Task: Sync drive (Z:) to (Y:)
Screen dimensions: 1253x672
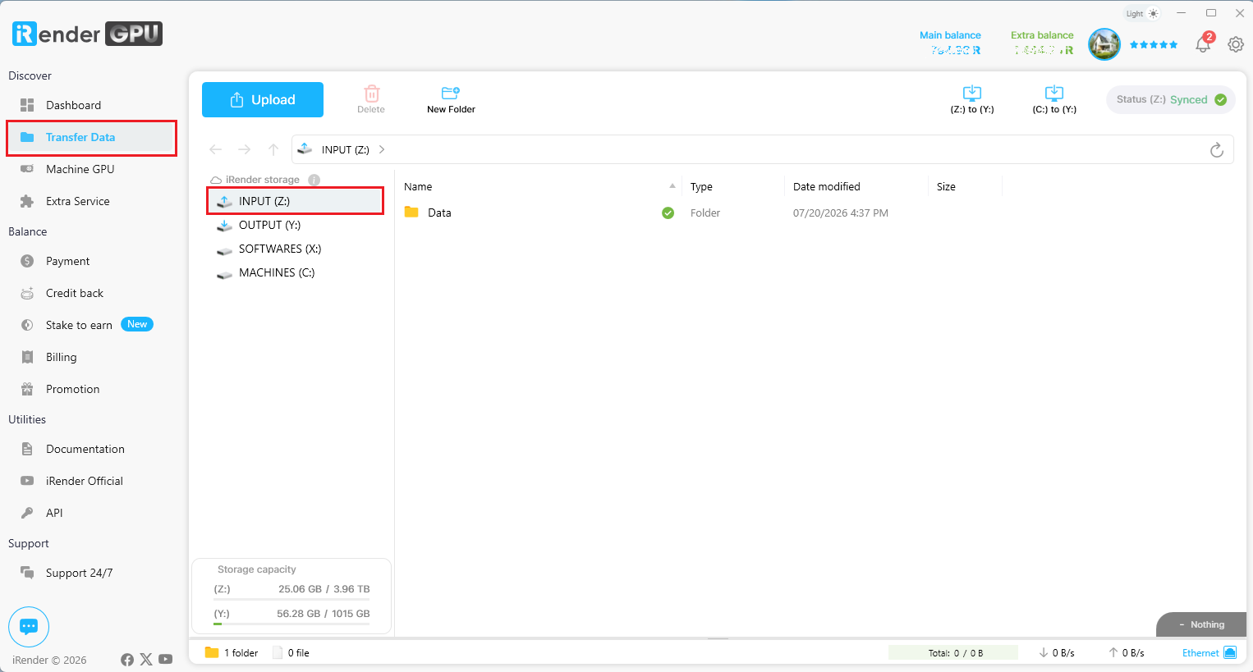Action: pos(972,99)
